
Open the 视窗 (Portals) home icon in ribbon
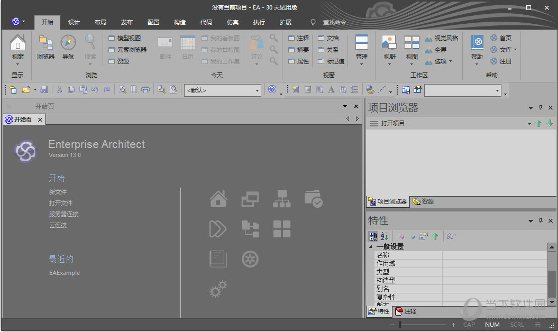(x=17, y=43)
